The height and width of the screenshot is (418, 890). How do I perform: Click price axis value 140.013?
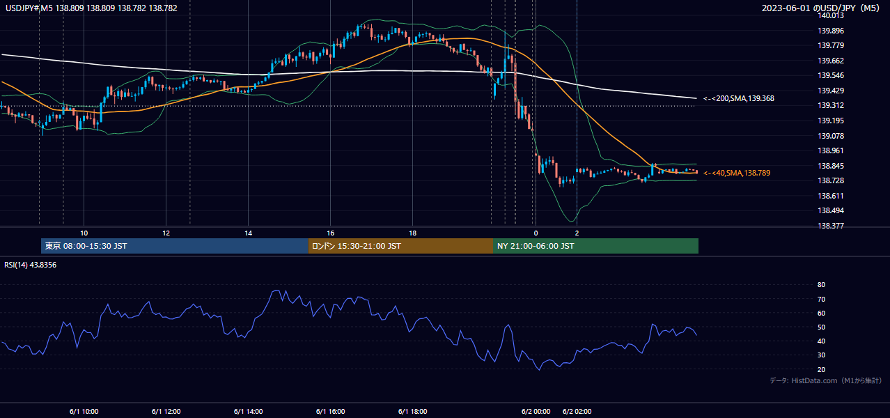[832, 16]
